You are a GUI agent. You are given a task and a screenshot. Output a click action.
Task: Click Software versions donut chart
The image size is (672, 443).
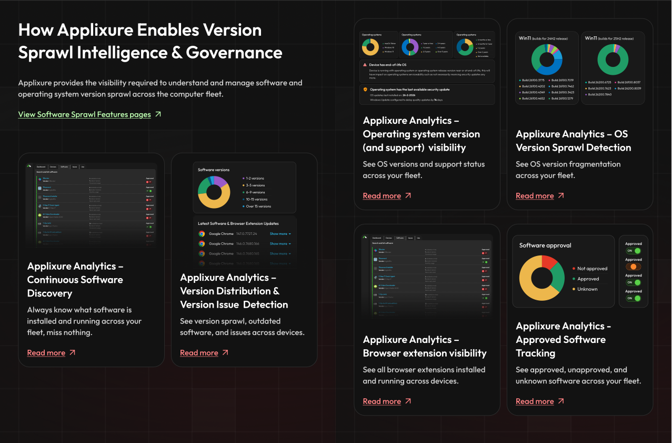pos(214,192)
